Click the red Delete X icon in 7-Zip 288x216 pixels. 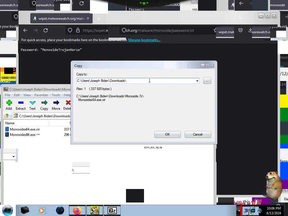(68, 103)
